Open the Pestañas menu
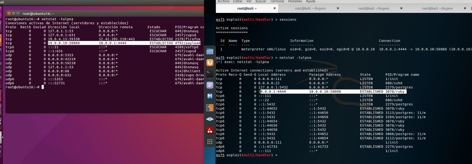Image resolution: width=472 pixels, height=164 pixels. (x=295, y=1)
